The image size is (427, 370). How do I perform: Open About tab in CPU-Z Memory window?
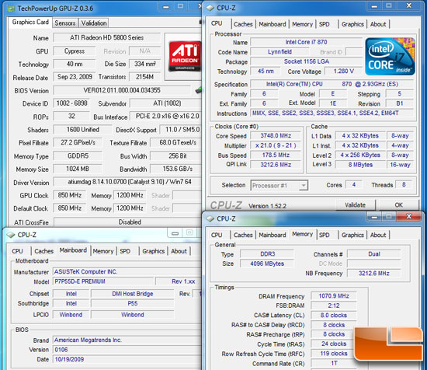378,235
